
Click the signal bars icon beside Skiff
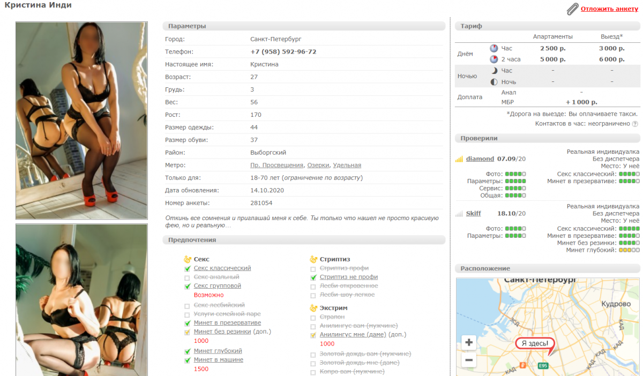coord(459,214)
